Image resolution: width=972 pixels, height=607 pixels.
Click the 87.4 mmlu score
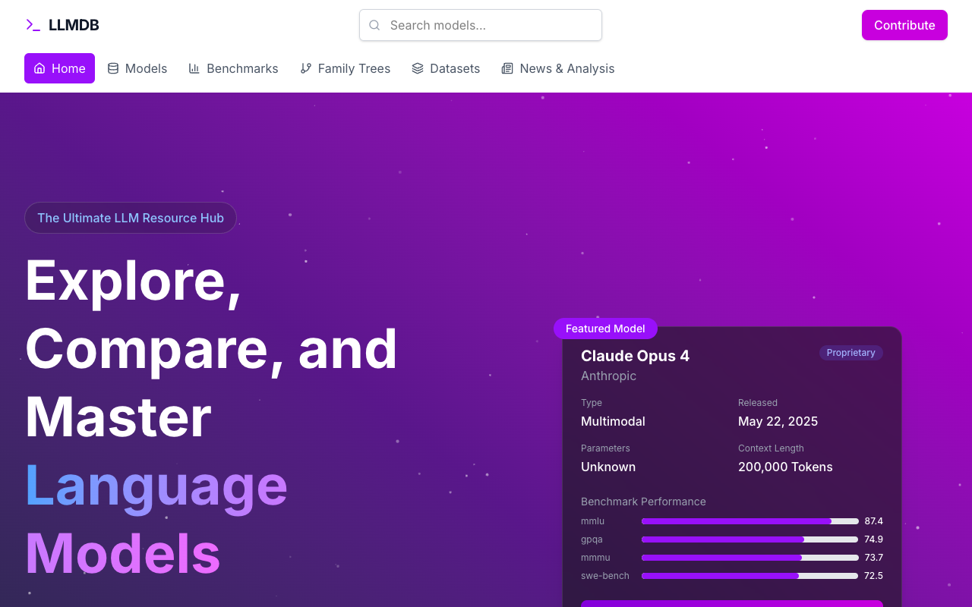pos(873,521)
